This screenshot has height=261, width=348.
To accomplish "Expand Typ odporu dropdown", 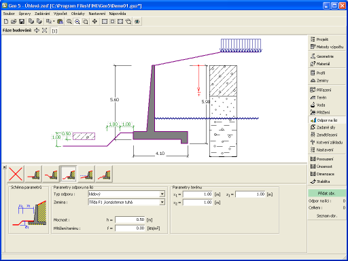I will coord(162,194).
